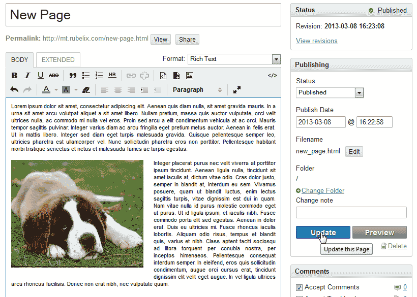Click the Update button

point(323,233)
